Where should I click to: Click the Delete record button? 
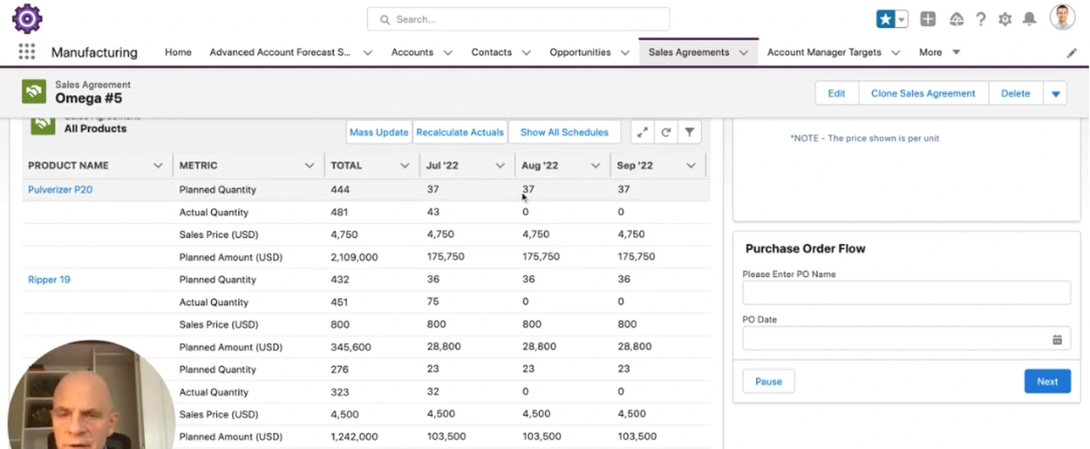click(1015, 93)
